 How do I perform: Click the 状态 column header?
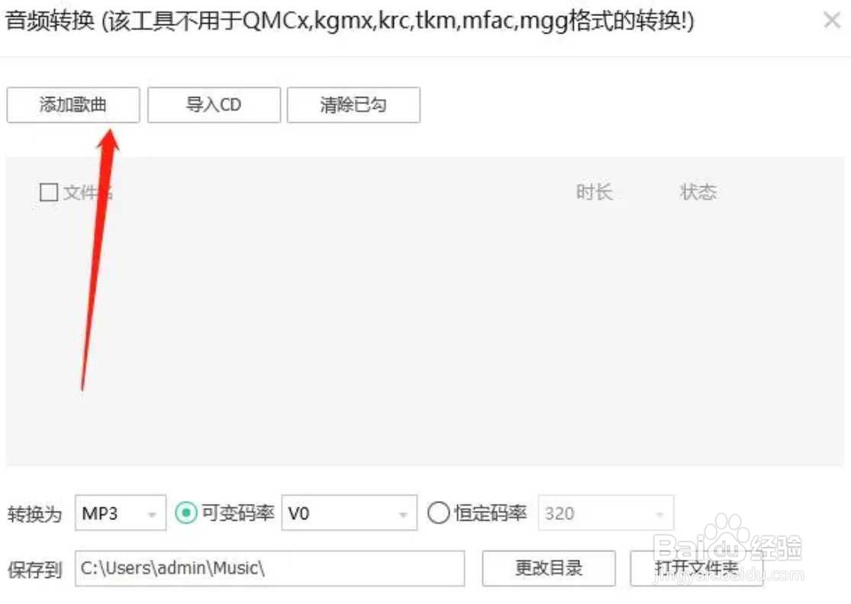698,192
